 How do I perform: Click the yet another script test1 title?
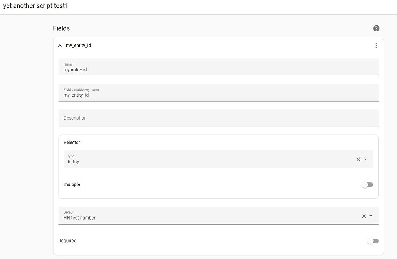click(x=35, y=6)
